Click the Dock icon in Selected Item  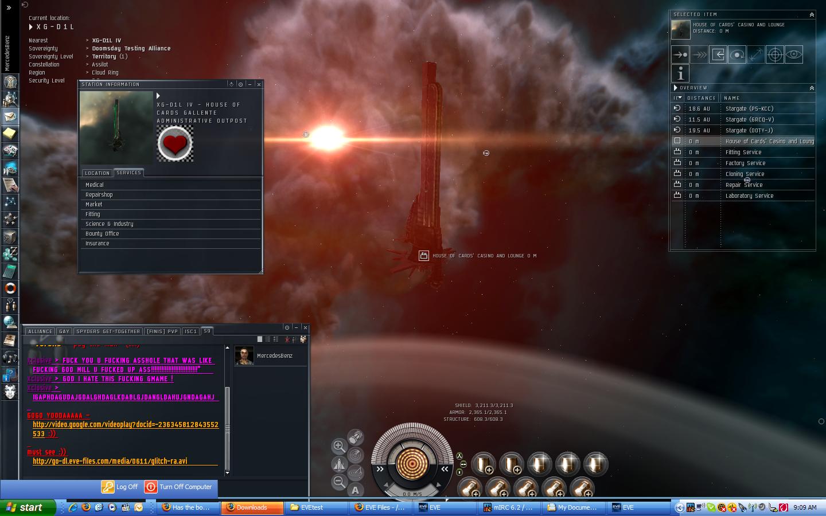[718, 54]
